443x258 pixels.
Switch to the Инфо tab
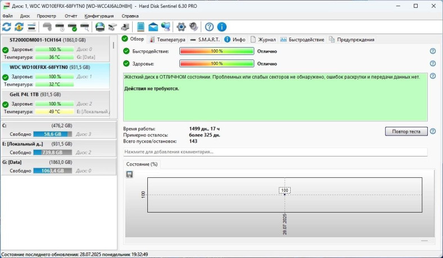(236, 40)
